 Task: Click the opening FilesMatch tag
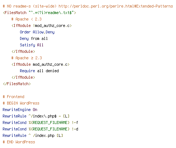tap(40, 13)
